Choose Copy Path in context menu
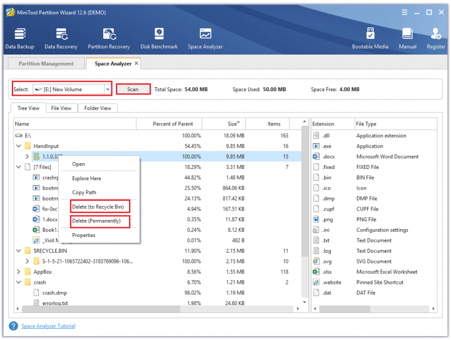Viewport: 451px width, 340px height. 99,193
